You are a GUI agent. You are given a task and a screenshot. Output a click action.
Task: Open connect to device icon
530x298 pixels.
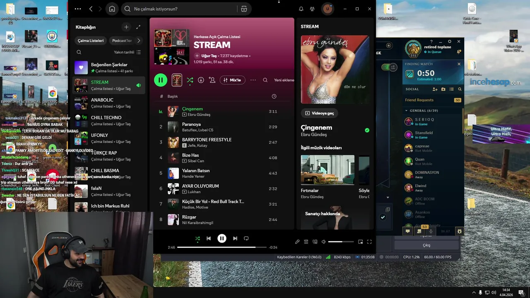pos(315,242)
